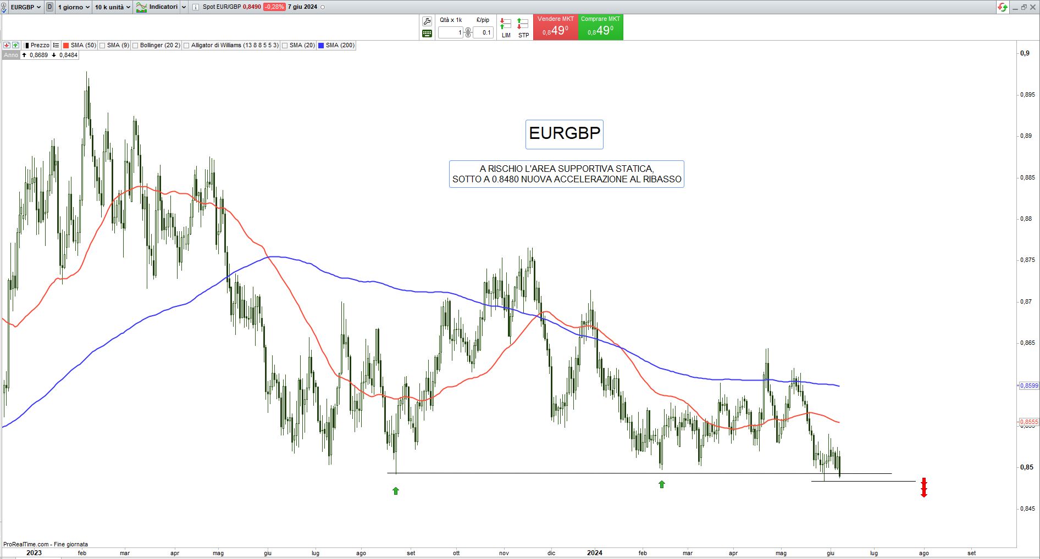Click the pin icon beside the EURGBP selector
1040x559 pixels.
click(x=4, y=8)
